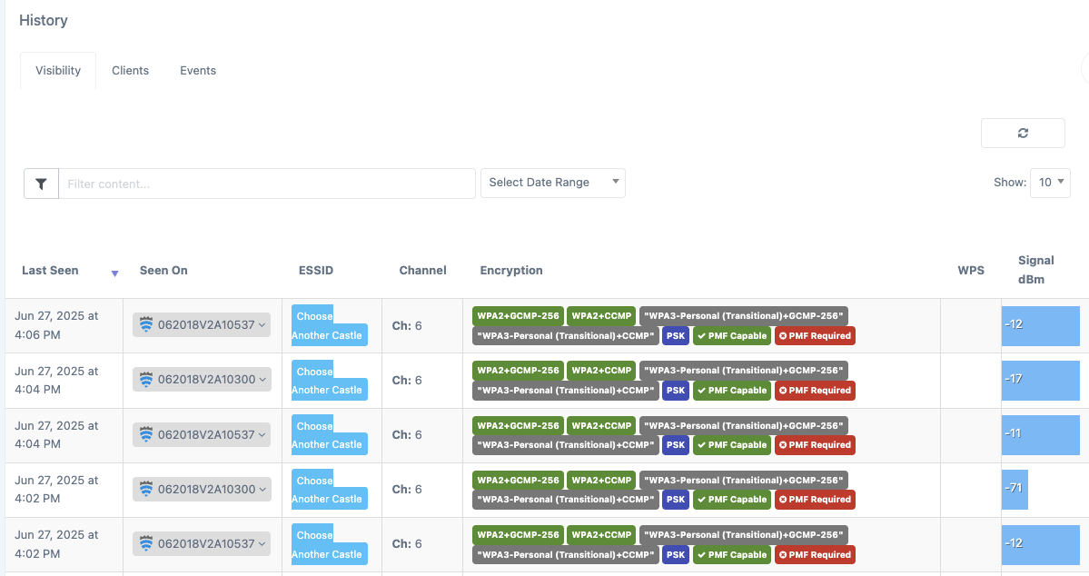Viewport: 1089px width, 576px height.
Task: Click the Encryption column header
Action: point(511,270)
